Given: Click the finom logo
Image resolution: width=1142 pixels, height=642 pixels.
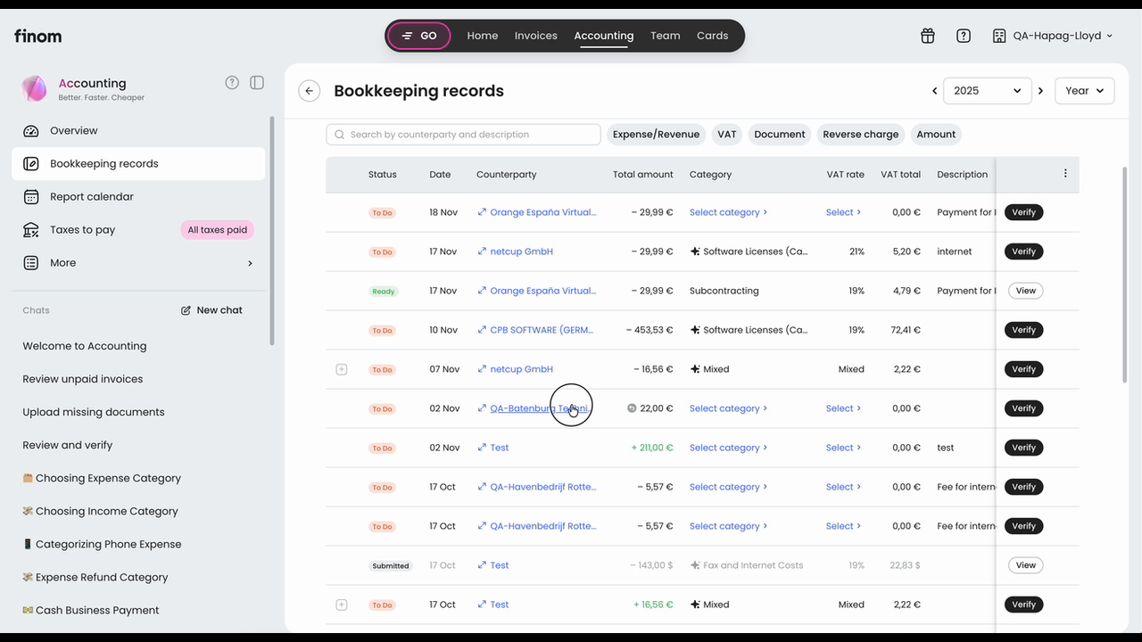Looking at the screenshot, I should pos(37,36).
